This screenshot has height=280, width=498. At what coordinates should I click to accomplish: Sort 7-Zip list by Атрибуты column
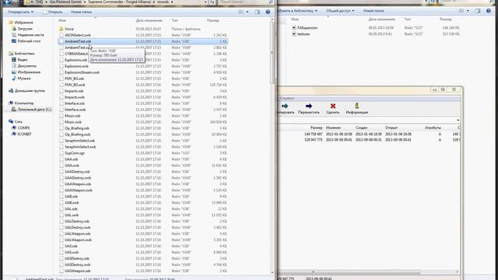(x=433, y=128)
